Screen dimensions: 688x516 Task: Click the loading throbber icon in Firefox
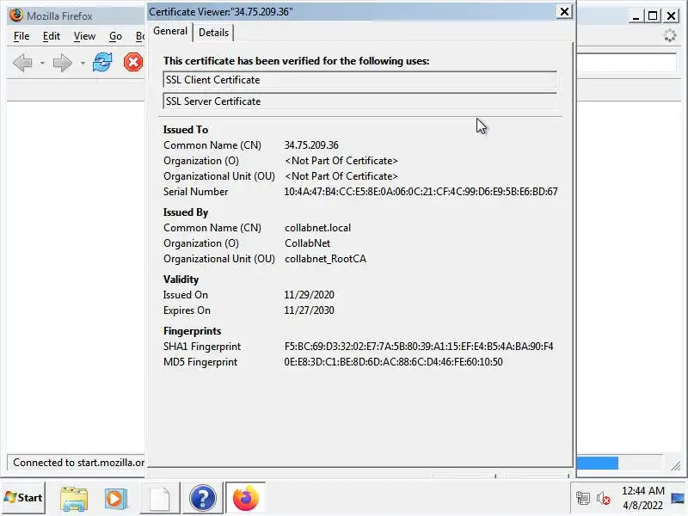pyautogui.click(x=670, y=35)
